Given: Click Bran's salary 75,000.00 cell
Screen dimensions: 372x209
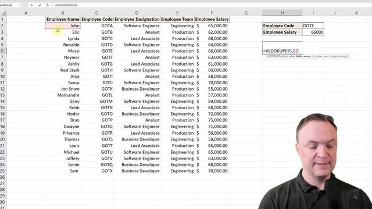Looking at the screenshot, I should pyautogui.click(x=212, y=120).
